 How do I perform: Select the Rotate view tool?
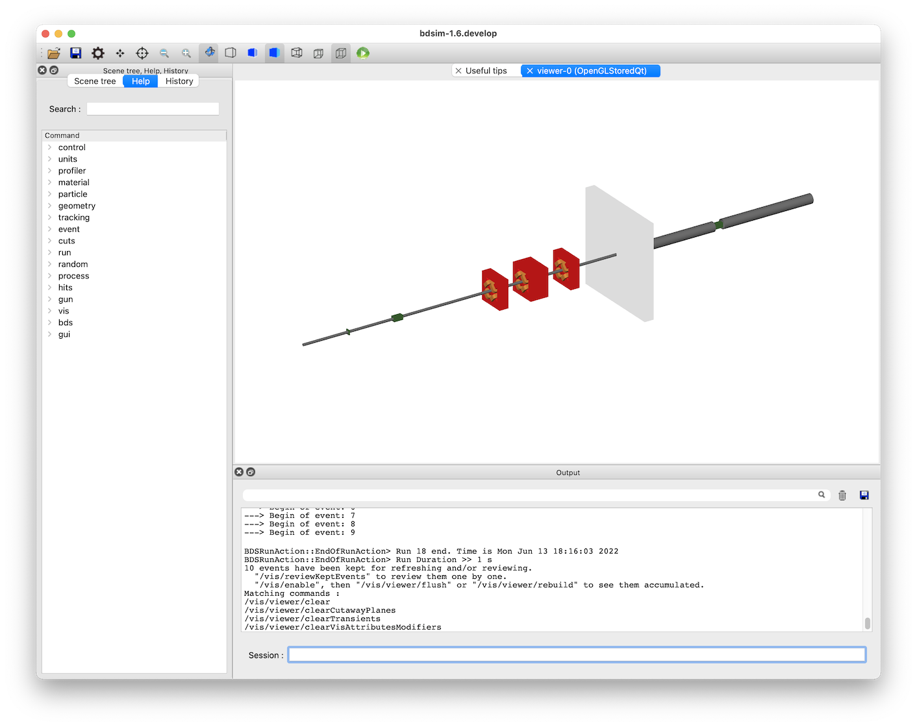click(209, 53)
